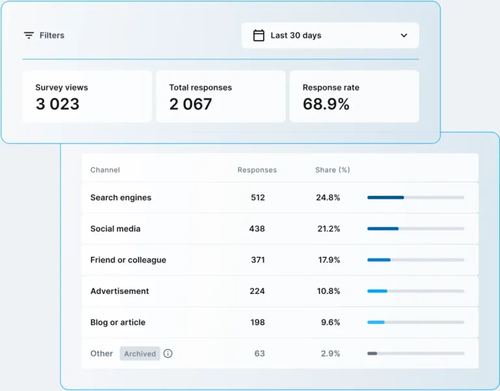Click the 68.9% response rate value

click(326, 104)
